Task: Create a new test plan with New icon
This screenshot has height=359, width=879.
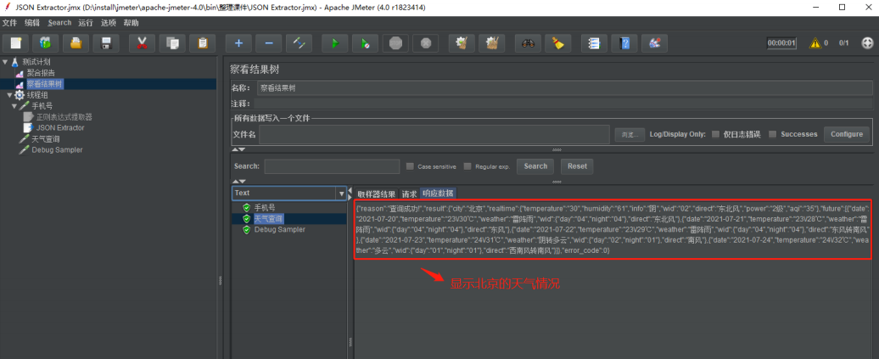Action: tap(15, 43)
